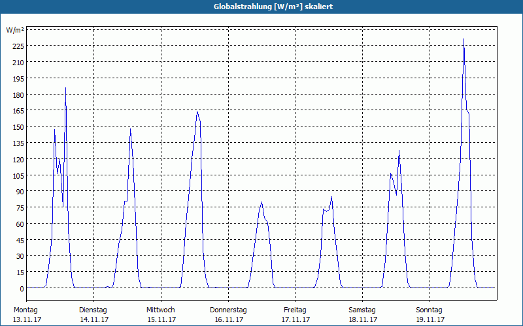This screenshot has height=326, width=523.
Task: Click the Dienstag curve peak near 148
Action: (x=130, y=129)
